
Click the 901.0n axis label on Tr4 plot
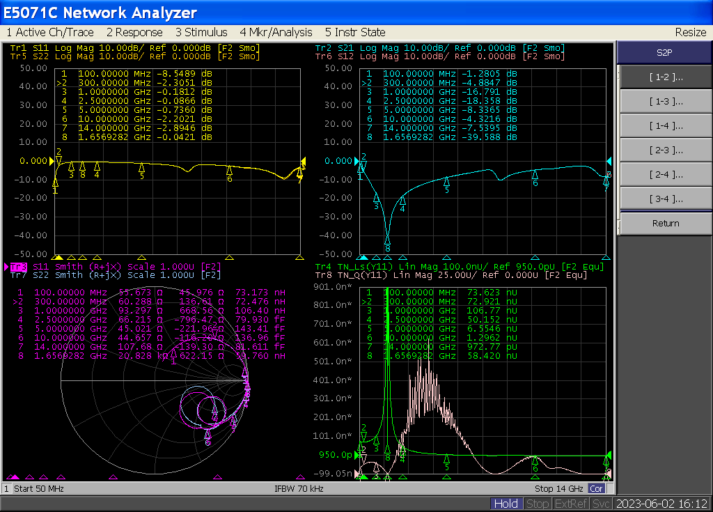(333, 287)
